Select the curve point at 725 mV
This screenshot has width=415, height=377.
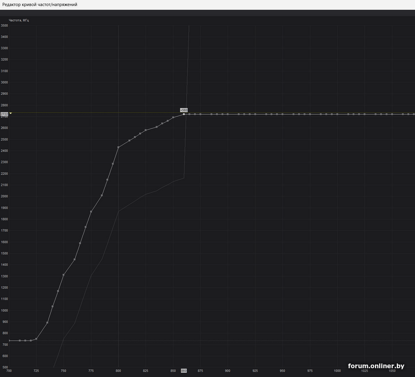pyautogui.click(x=36, y=339)
